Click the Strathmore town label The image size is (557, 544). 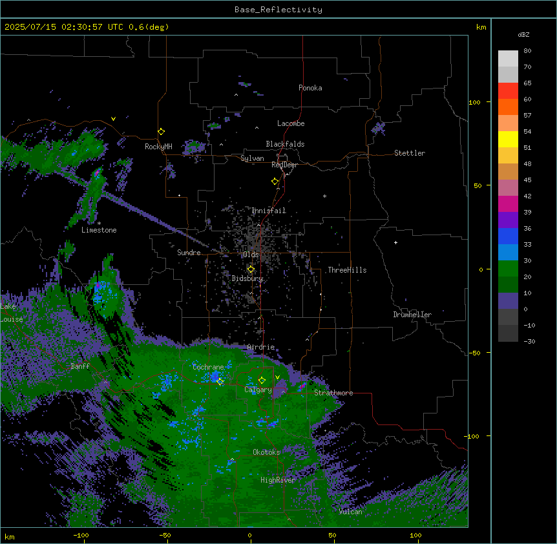click(333, 393)
